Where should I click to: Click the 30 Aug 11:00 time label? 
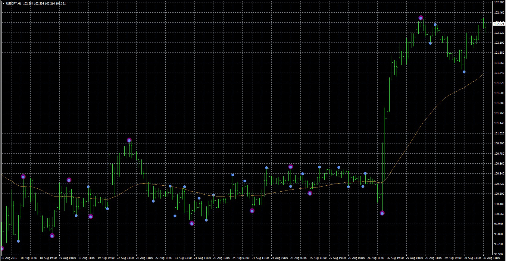tap(491, 258)
